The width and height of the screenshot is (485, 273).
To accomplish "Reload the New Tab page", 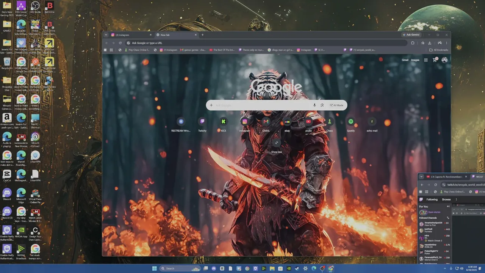I will point(120,43).
